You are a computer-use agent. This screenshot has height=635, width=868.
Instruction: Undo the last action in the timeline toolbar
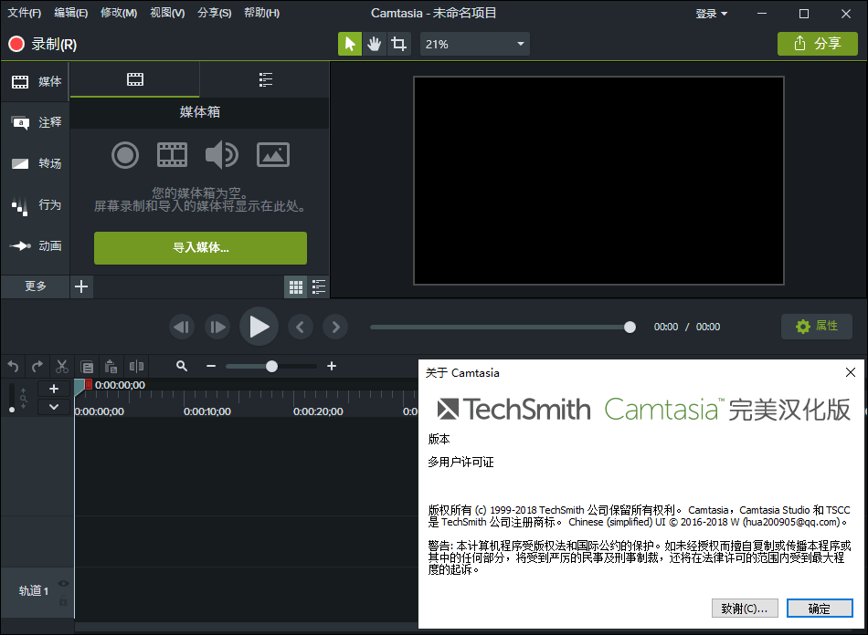click(14, 367)
